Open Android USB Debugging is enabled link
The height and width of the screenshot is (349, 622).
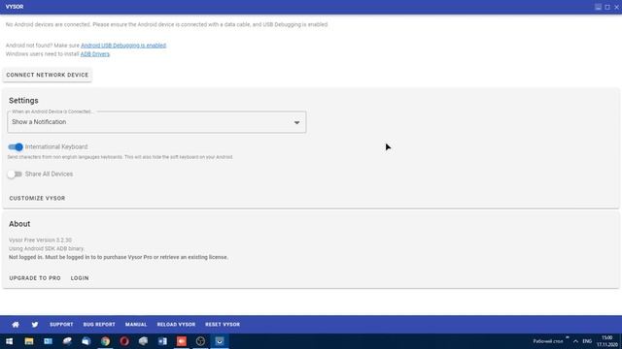[123, 46]
